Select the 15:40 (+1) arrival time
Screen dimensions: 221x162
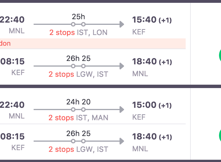[x=152, y=20]
